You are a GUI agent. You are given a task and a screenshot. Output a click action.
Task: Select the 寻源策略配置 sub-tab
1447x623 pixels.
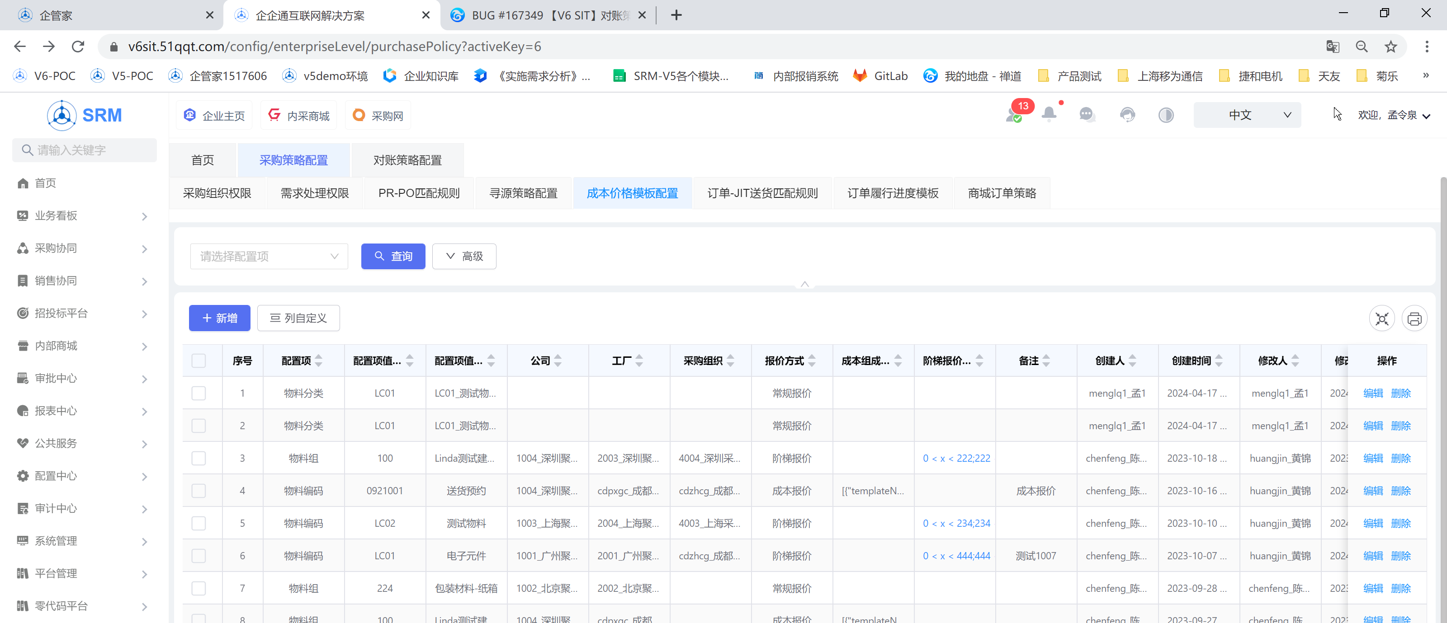pyautogui.click(x=523, y=193)
